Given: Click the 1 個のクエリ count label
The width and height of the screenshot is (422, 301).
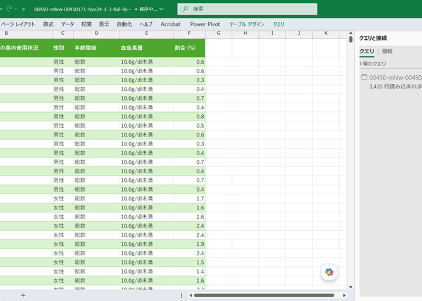Looking at the screenshot, I should pos(373,64).
